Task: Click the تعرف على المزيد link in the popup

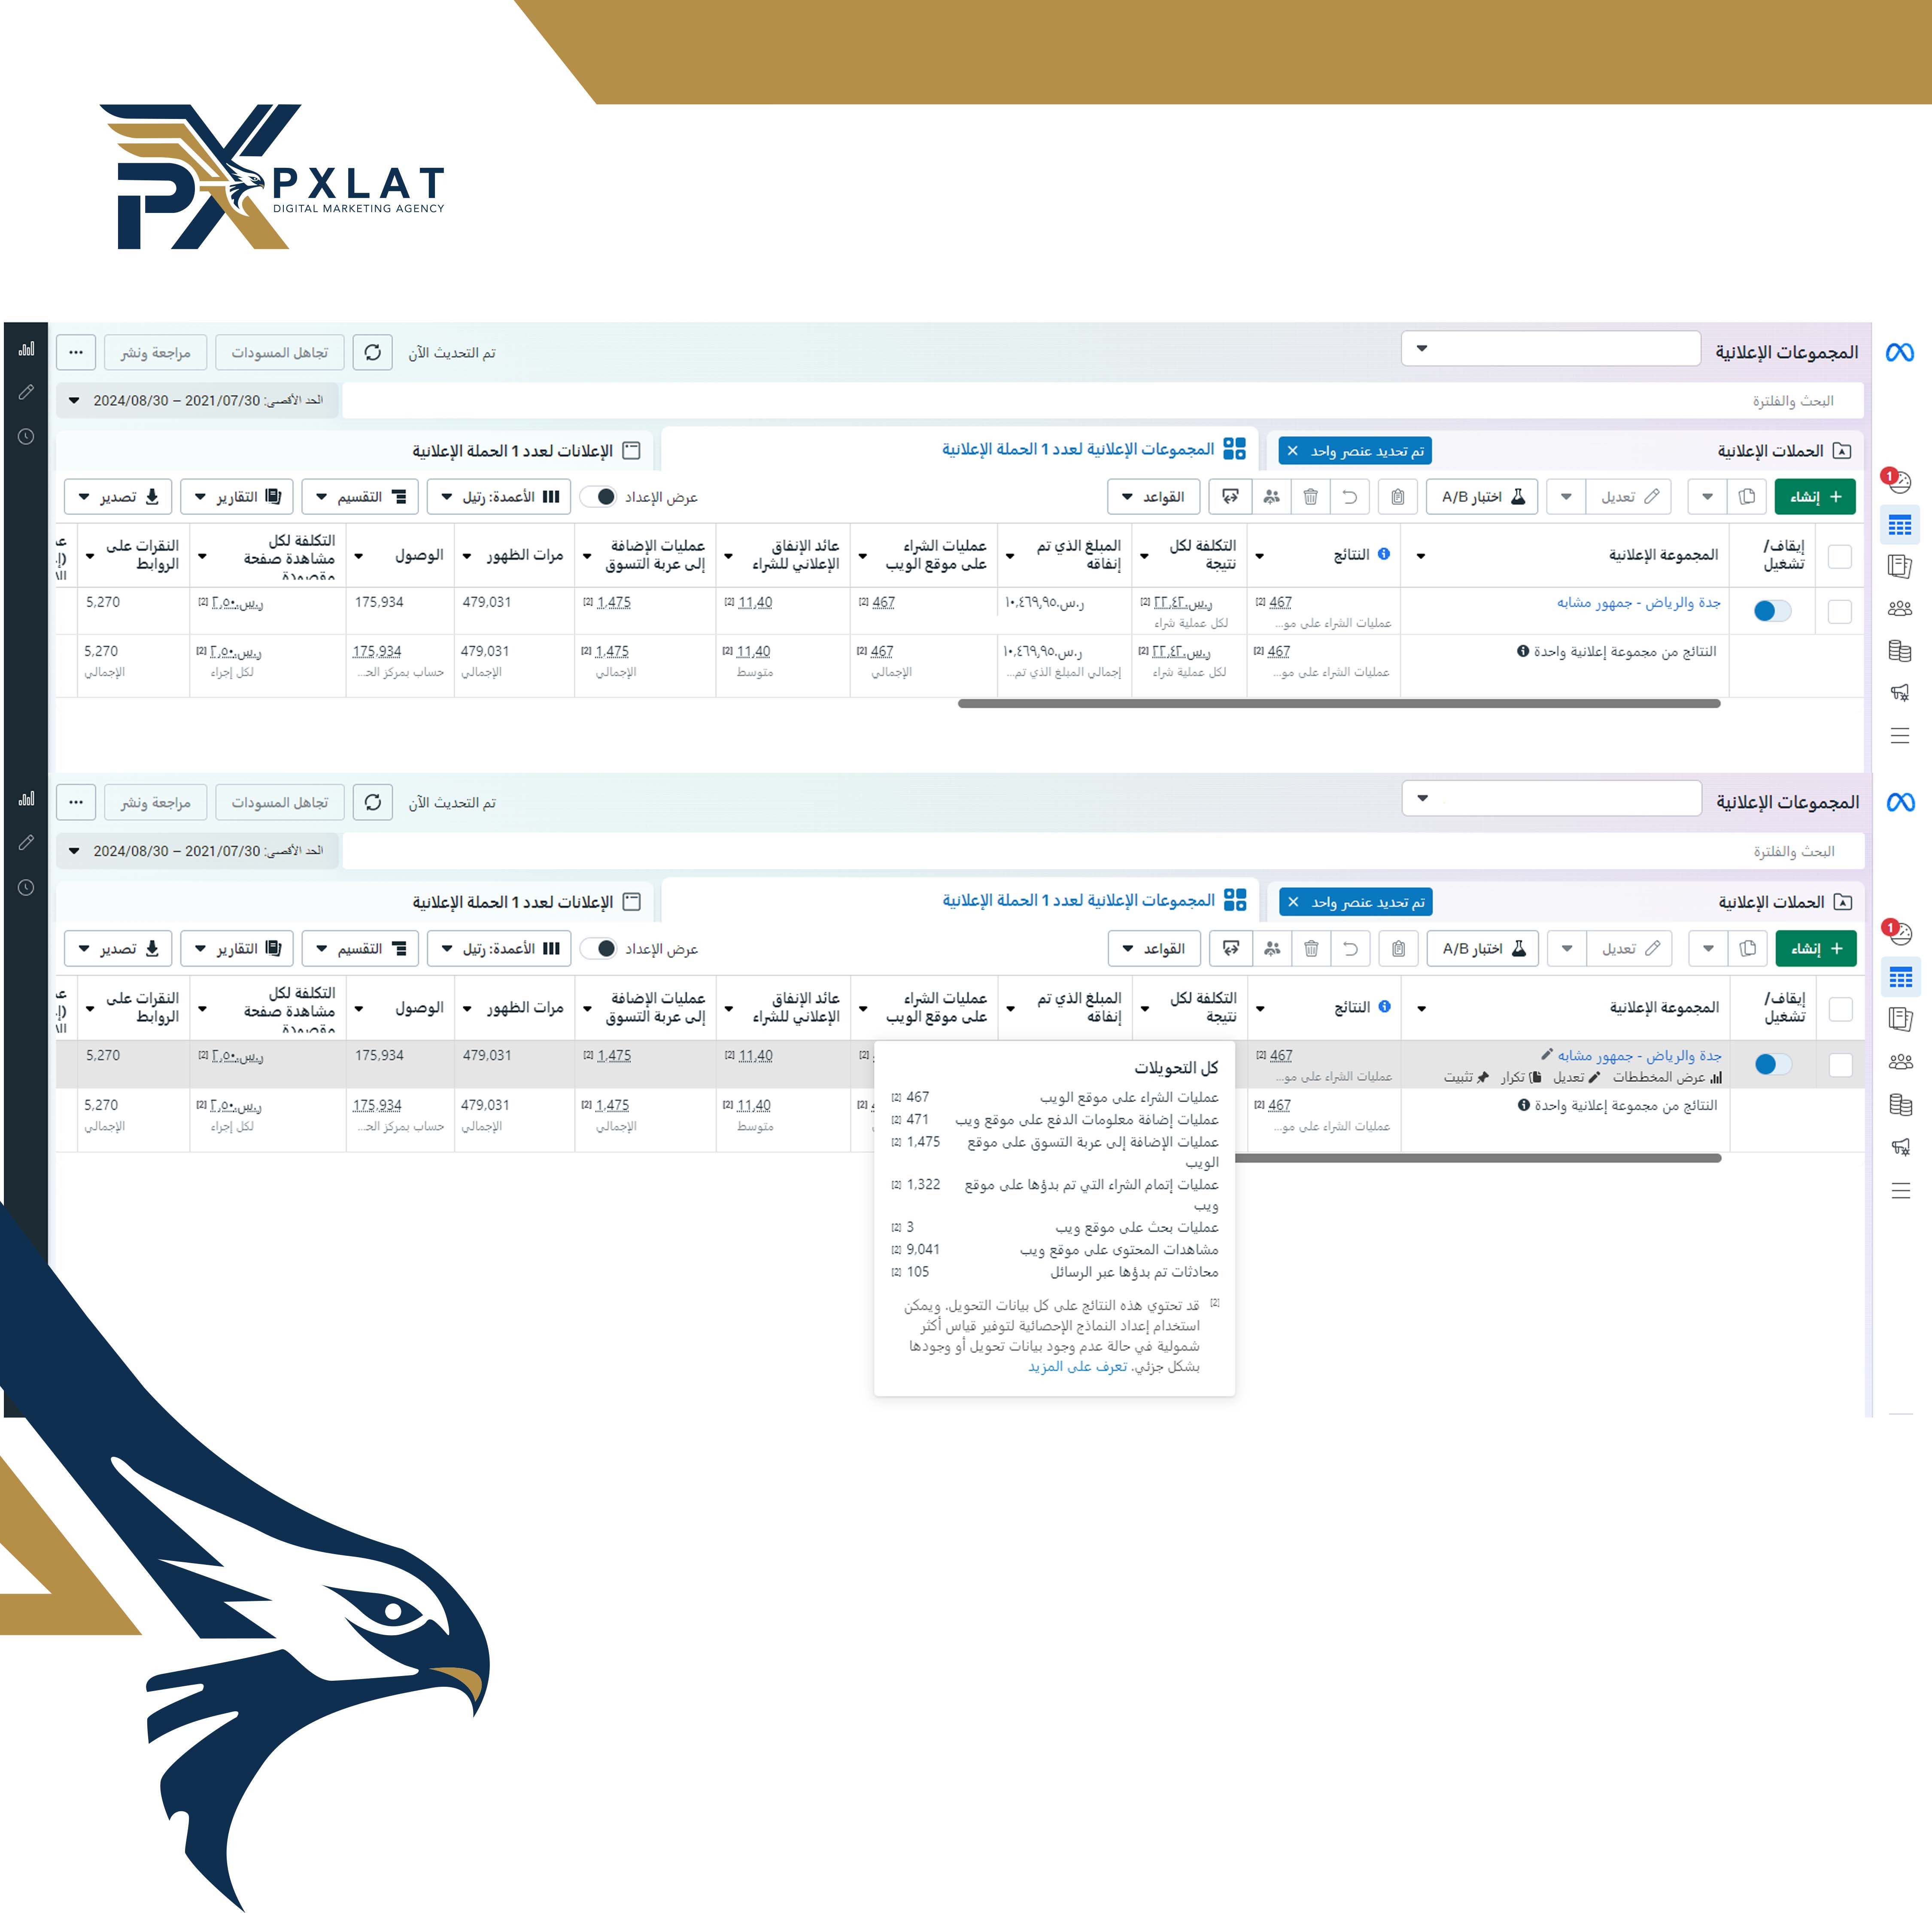Action: pos(1077,1366)
